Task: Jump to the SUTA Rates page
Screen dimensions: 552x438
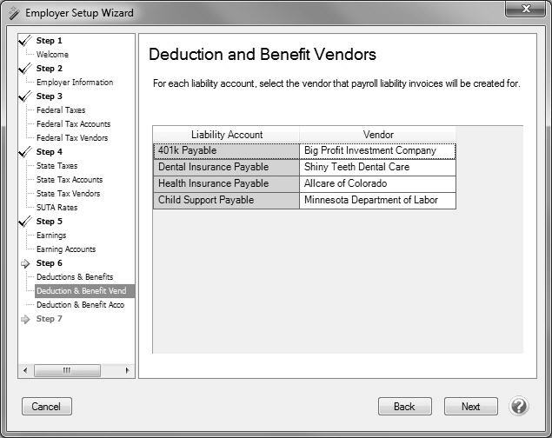Action: click(x=57, y=208)
